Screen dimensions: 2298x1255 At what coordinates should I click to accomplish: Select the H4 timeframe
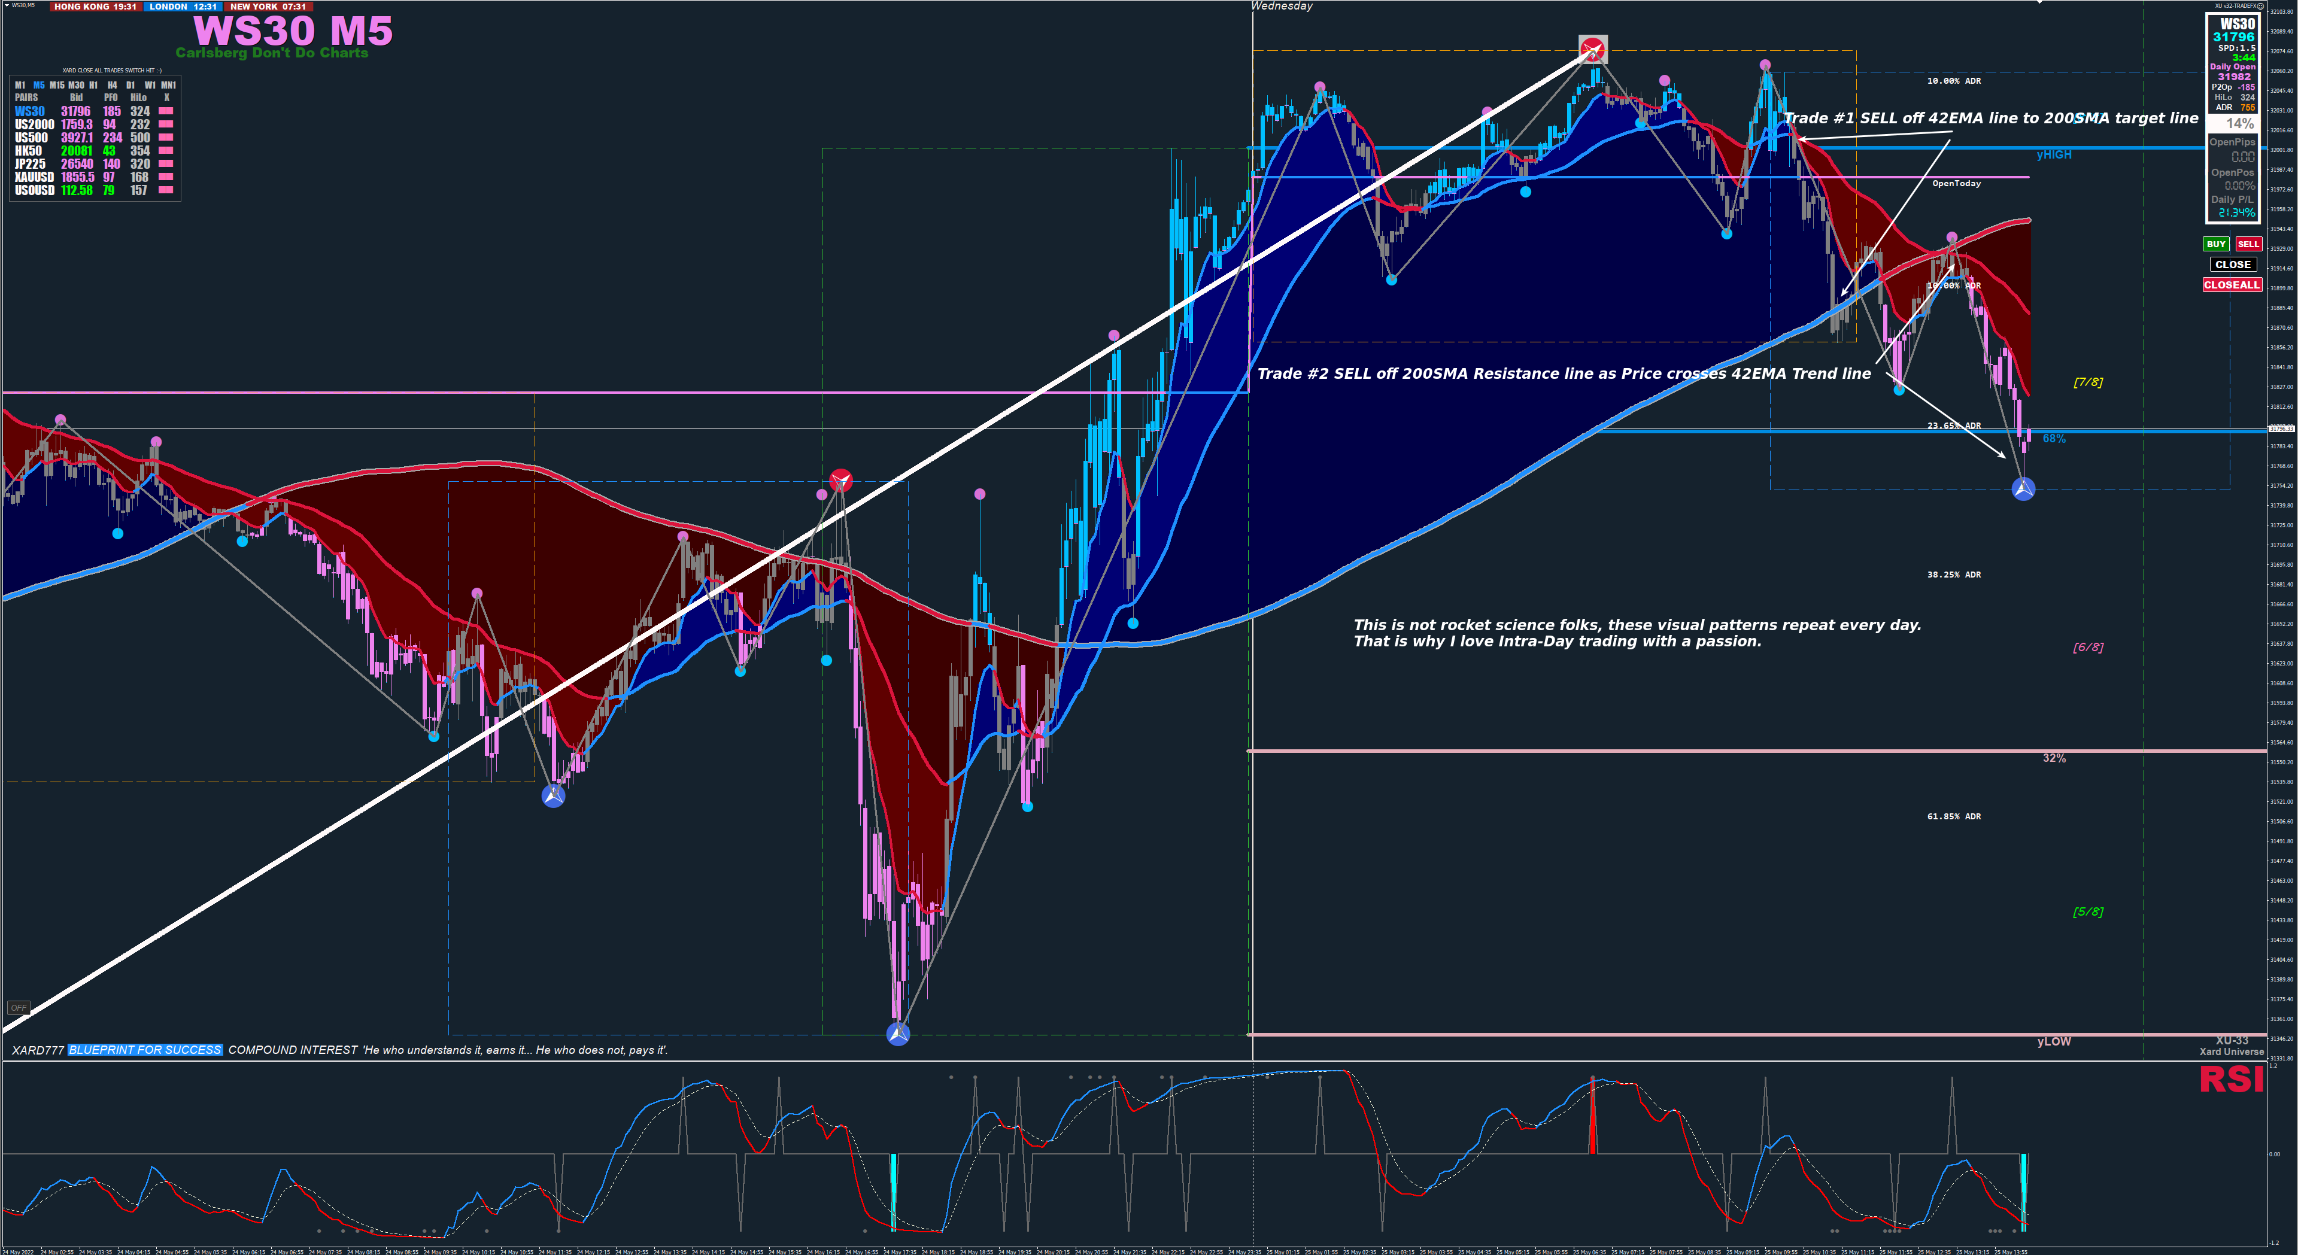coord(111,86)
